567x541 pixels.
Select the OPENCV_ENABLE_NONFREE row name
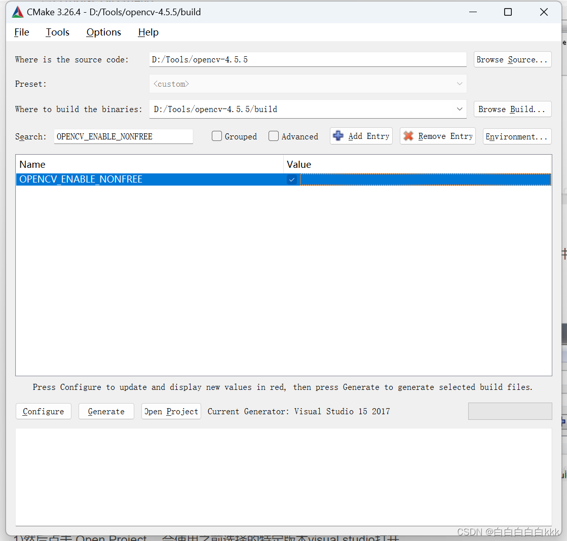pos(81,179)
